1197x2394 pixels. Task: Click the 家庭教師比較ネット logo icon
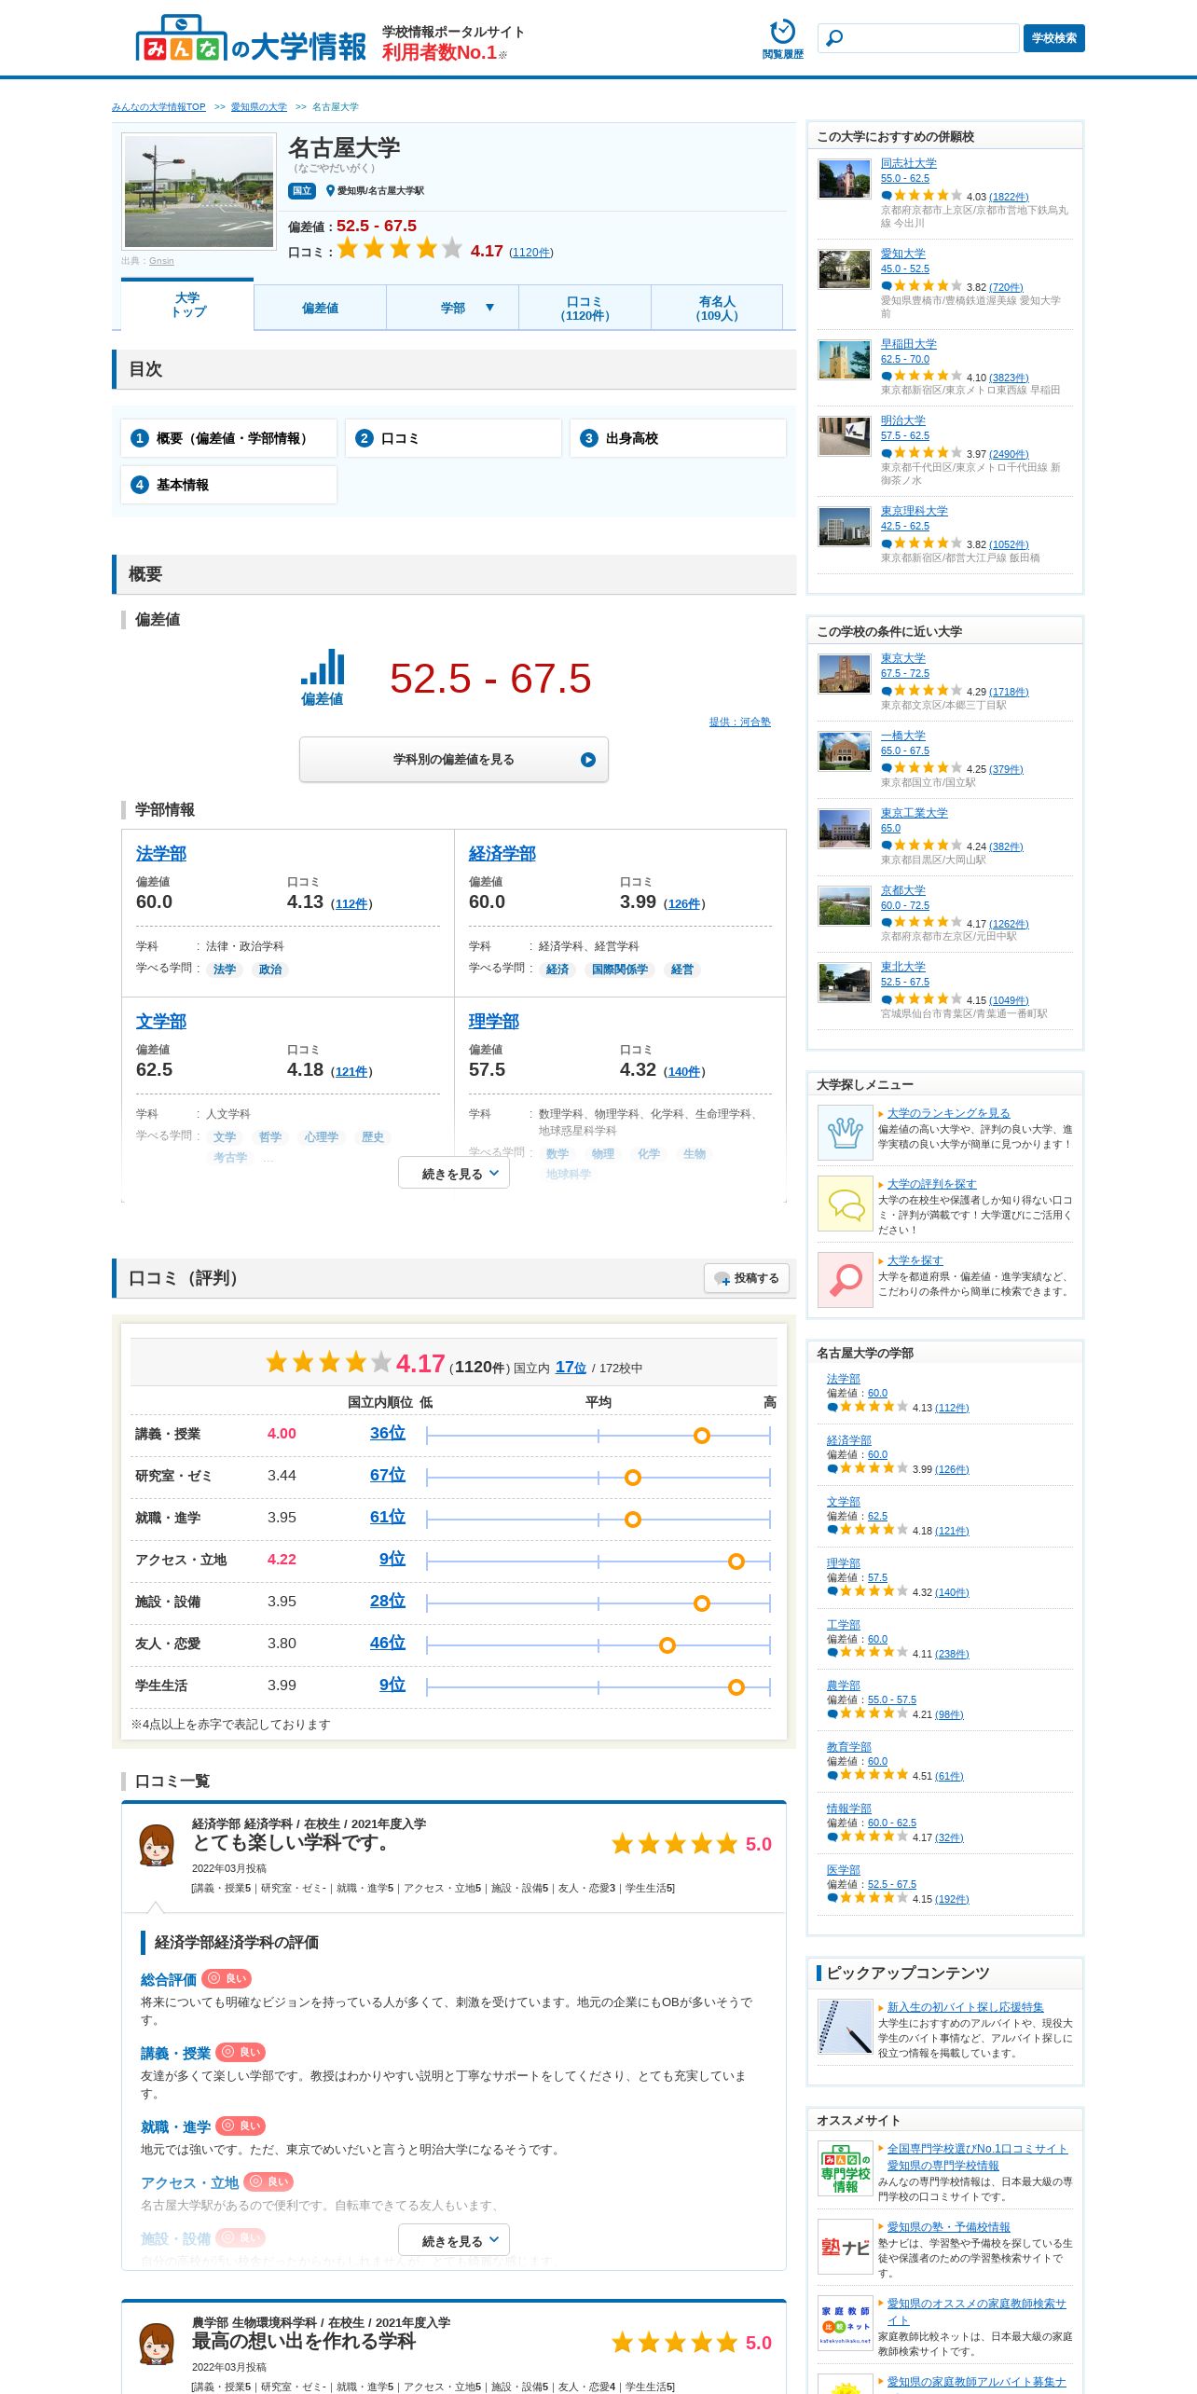[x=846, y=2323]
